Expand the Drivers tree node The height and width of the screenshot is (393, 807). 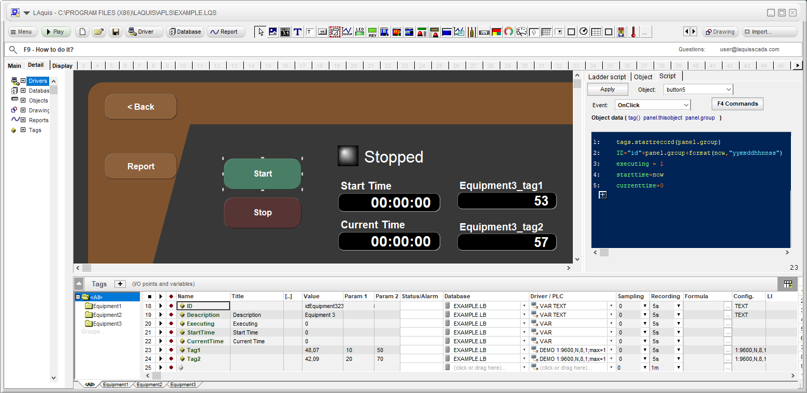point(23,81)
